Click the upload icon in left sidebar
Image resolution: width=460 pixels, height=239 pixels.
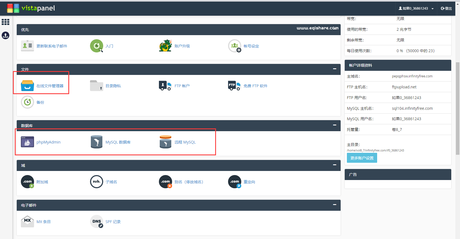coord(5,35)
